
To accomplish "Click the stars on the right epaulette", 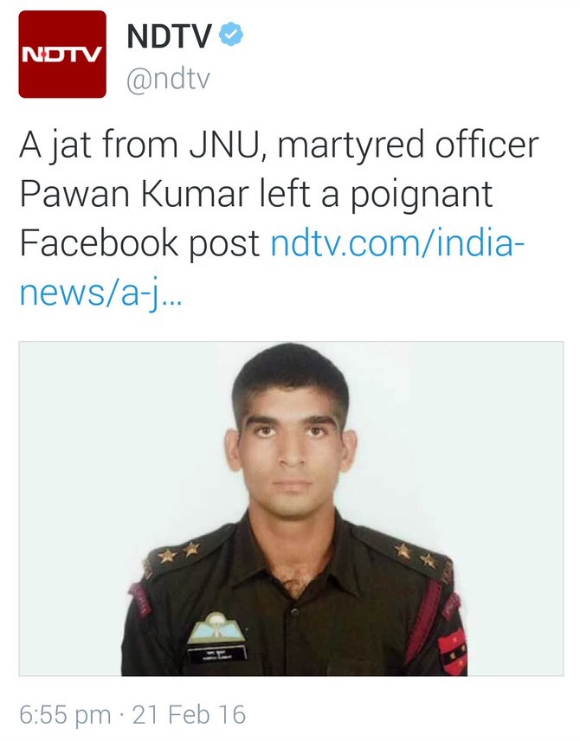I will tap(416, 555).
